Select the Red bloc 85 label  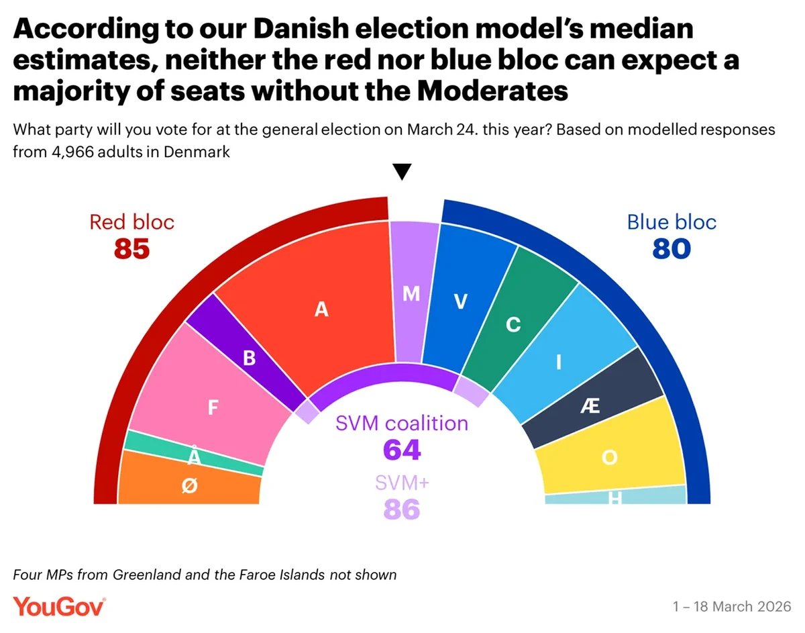click(x=131, y=236)
